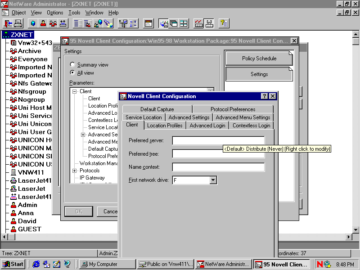Open the Tools menu
This screenshot has height=270, width=360.
(74, 13)
